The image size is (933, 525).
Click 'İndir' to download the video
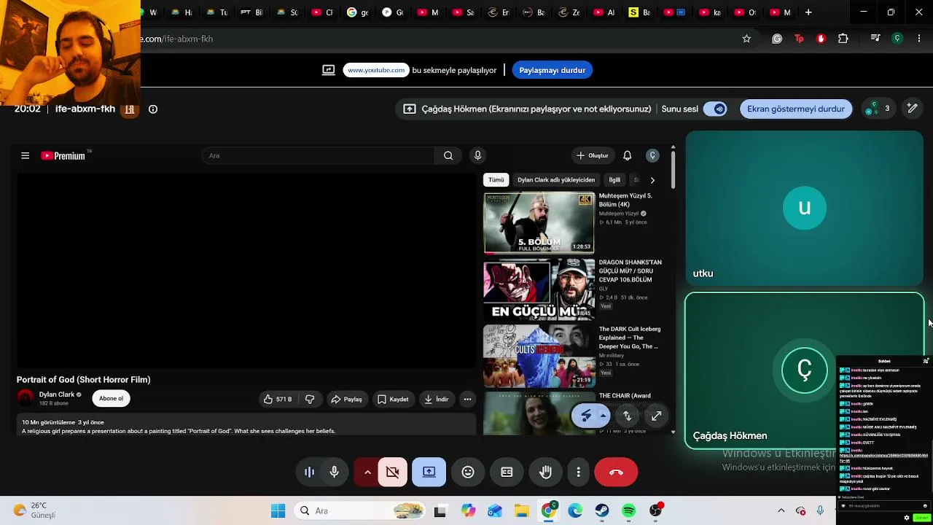pyautogui.click(x=436, y=400)
